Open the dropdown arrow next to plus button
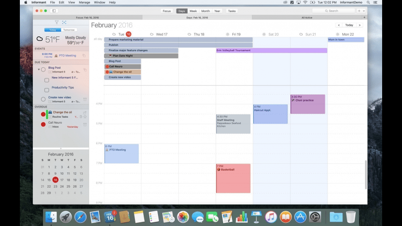Image resolution: width=402 pixels, height=226 pixels. pyautogui.click(x=364, y=11)
